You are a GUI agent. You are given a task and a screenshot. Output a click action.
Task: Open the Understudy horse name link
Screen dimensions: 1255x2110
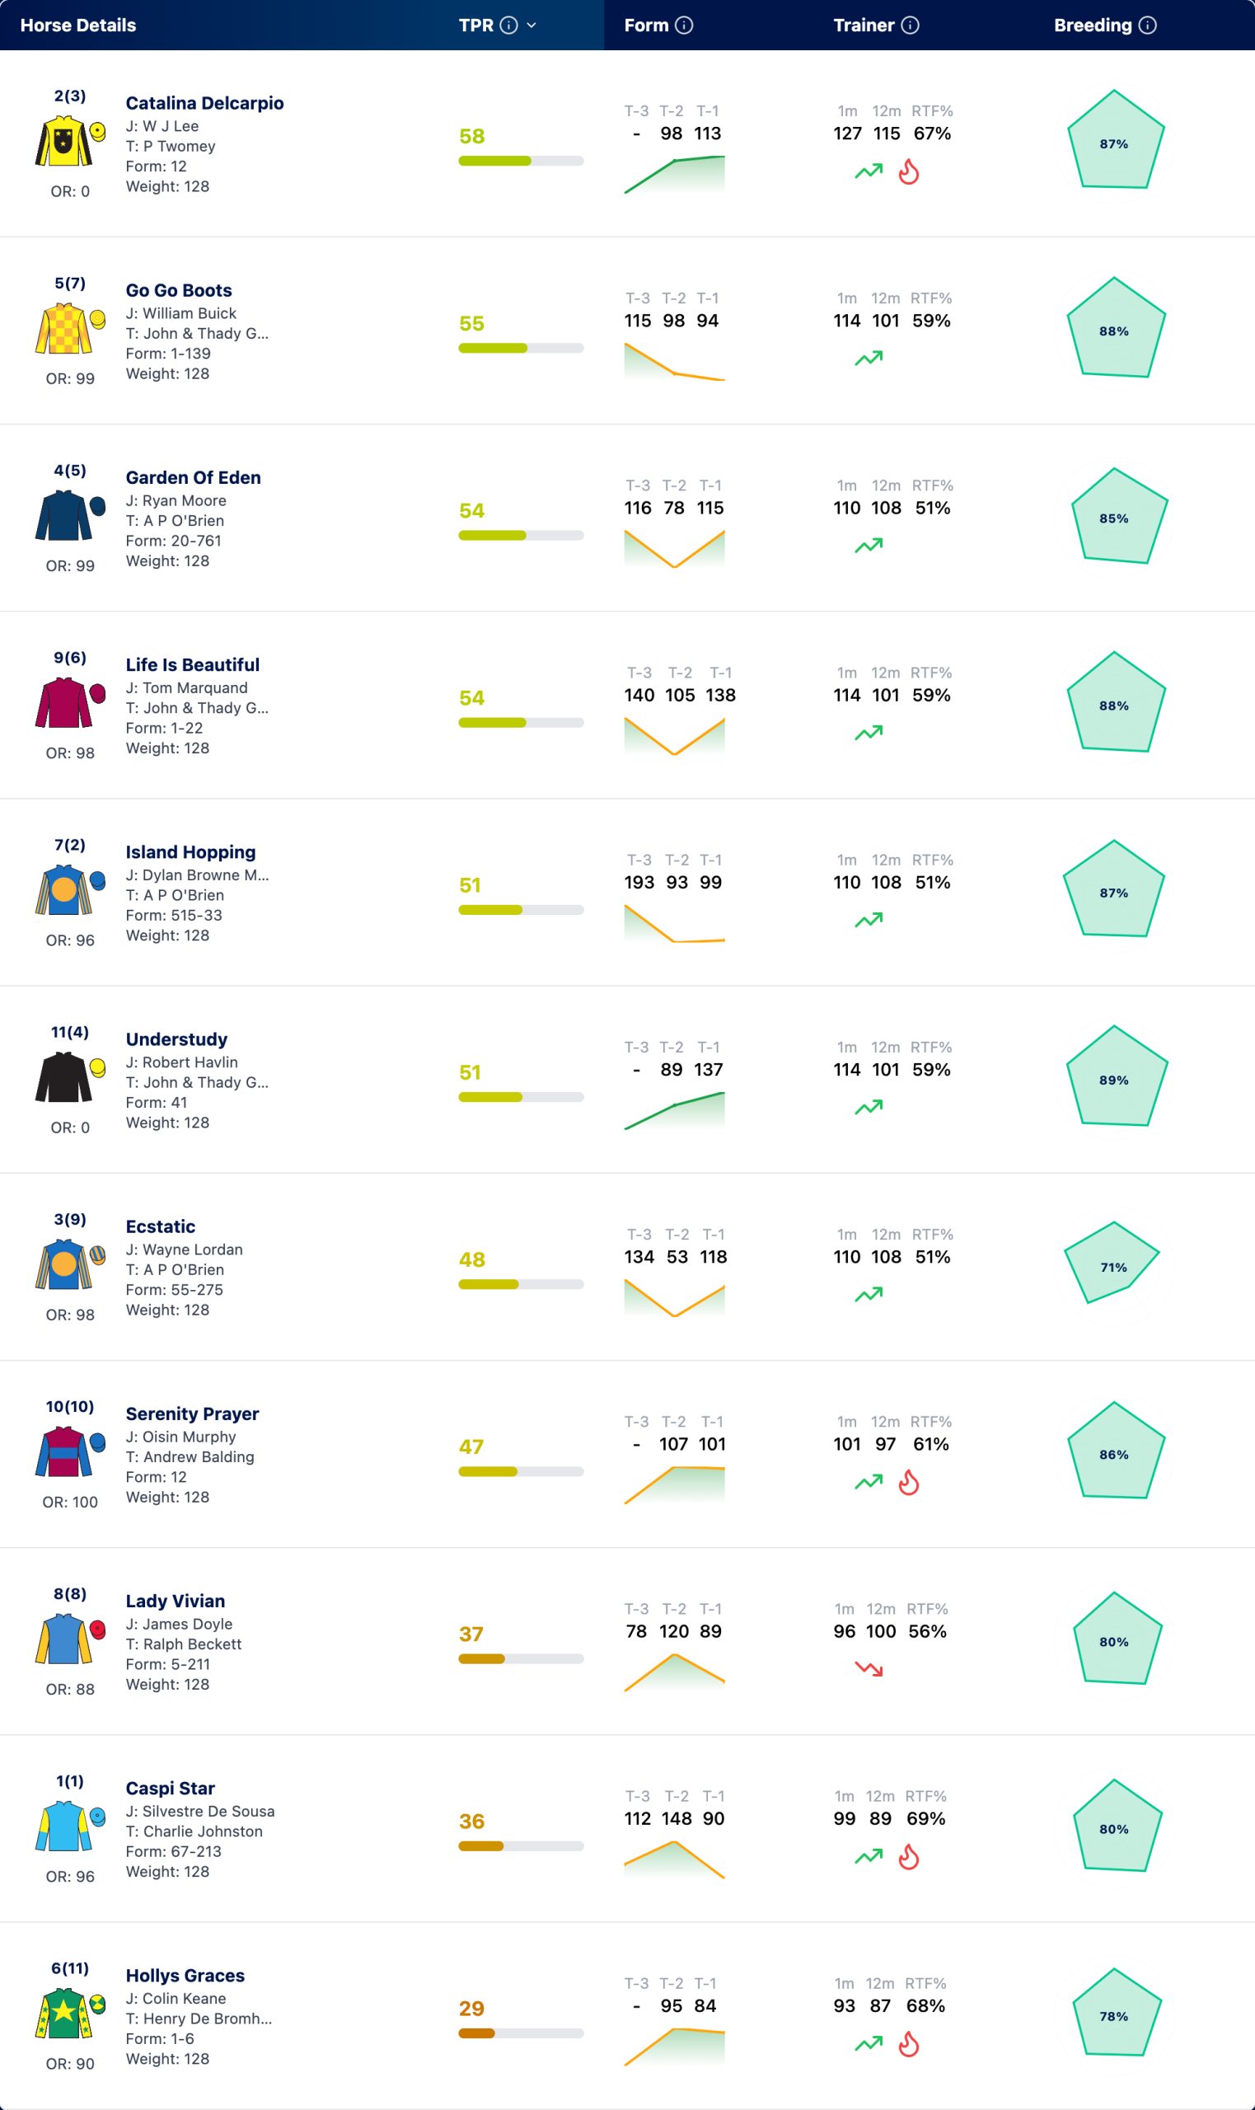point(176,1039)
